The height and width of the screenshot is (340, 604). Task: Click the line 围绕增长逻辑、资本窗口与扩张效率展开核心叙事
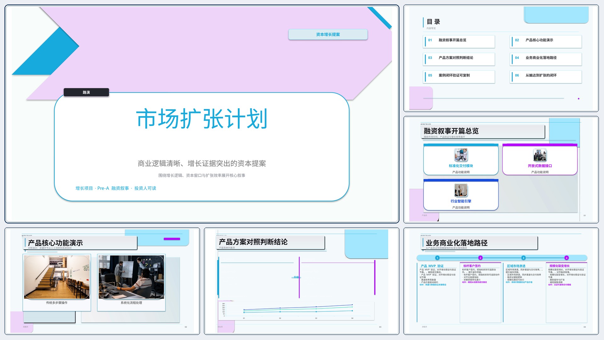pos(202,175)
